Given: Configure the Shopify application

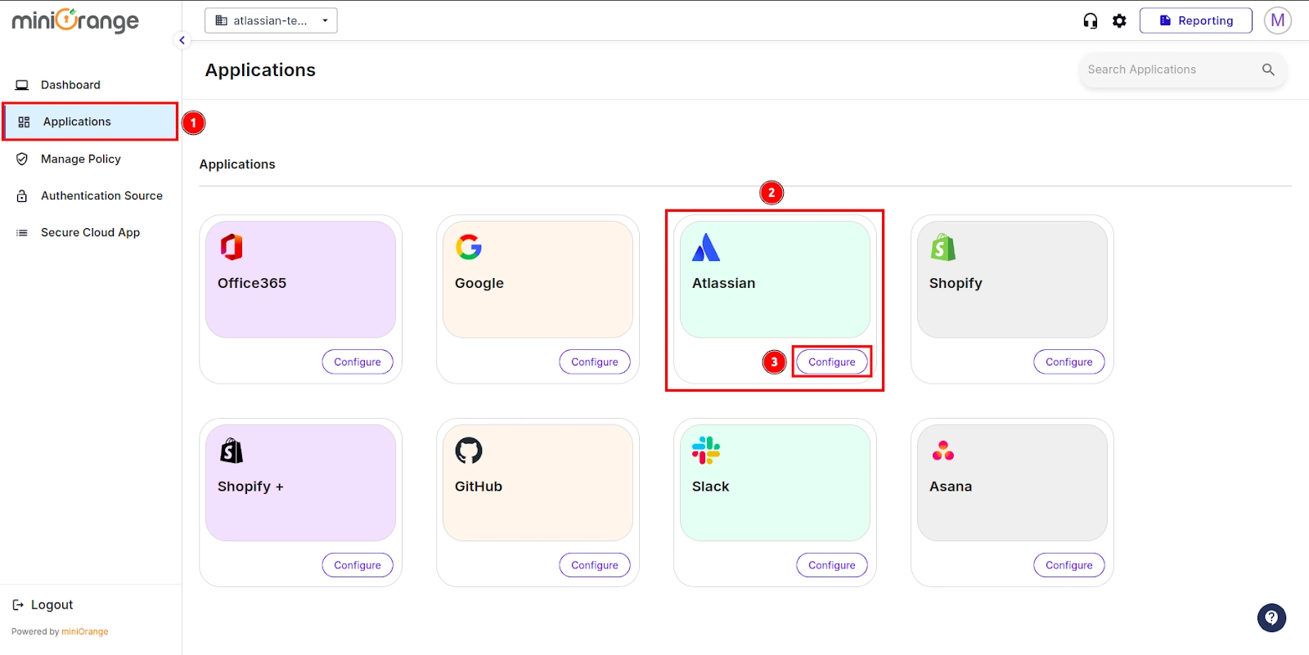Looking at the screenshot, I should [x=1069, y=361].
